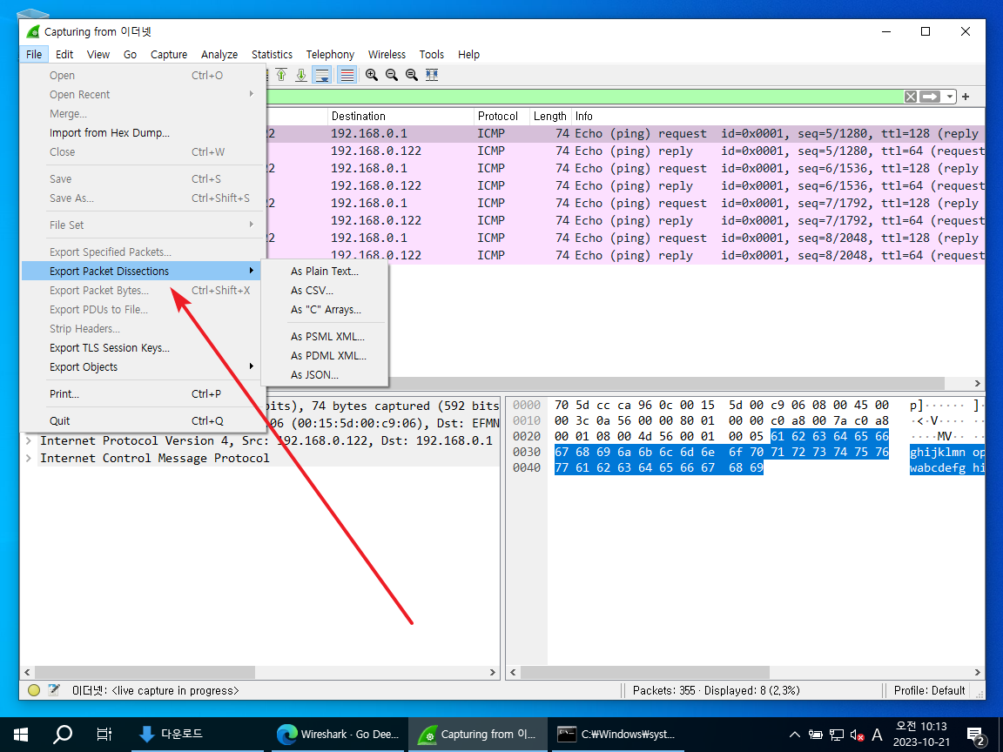
Task: Open Task View on taskbar
Action: (104, 734)
